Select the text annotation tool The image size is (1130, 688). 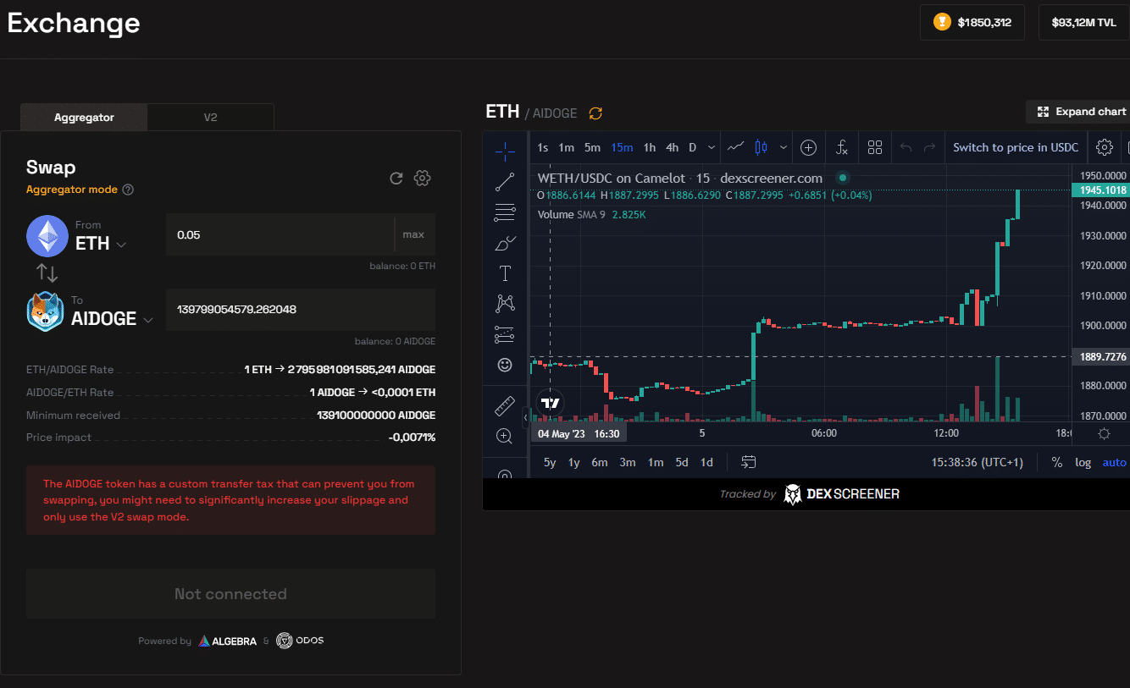(505, 273)
